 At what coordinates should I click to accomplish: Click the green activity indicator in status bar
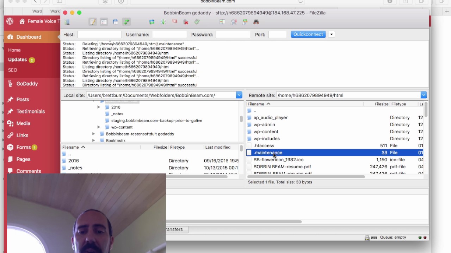pyautogui.click(x=420, y=238)
